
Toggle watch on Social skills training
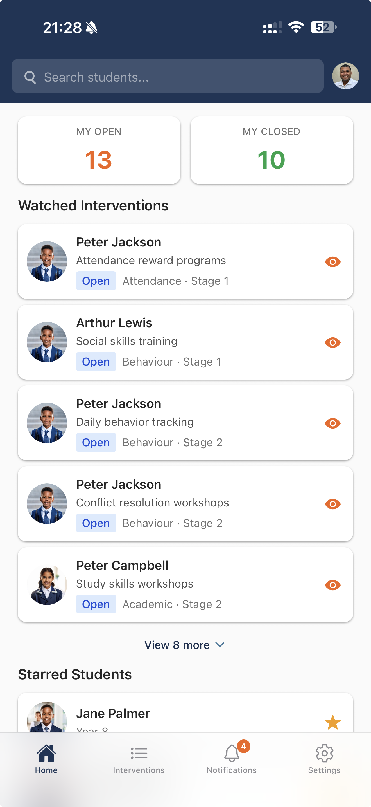pos(332,342)
